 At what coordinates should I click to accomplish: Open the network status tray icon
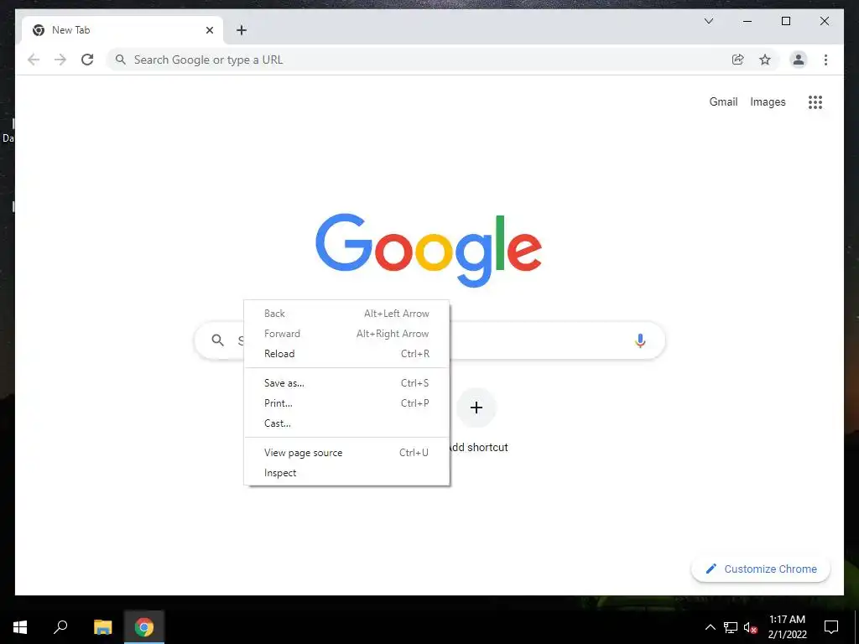(731, 627)
